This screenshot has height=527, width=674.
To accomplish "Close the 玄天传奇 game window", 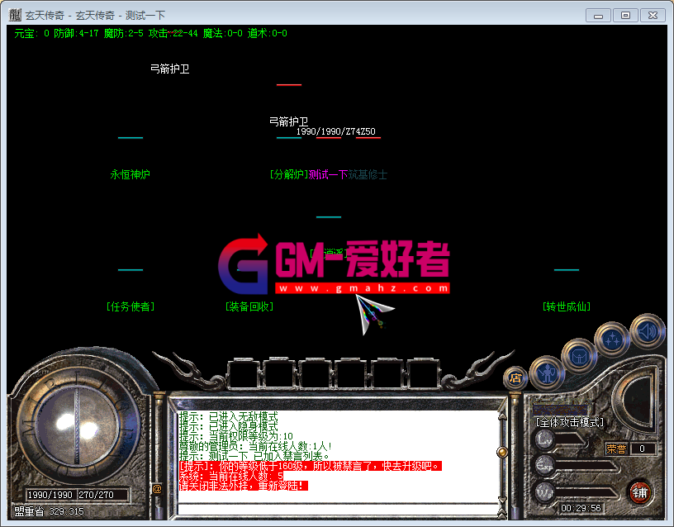I will (x=653, y=16).
